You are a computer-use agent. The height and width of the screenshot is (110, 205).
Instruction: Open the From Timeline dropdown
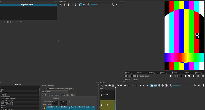click(x=51, y=86)
